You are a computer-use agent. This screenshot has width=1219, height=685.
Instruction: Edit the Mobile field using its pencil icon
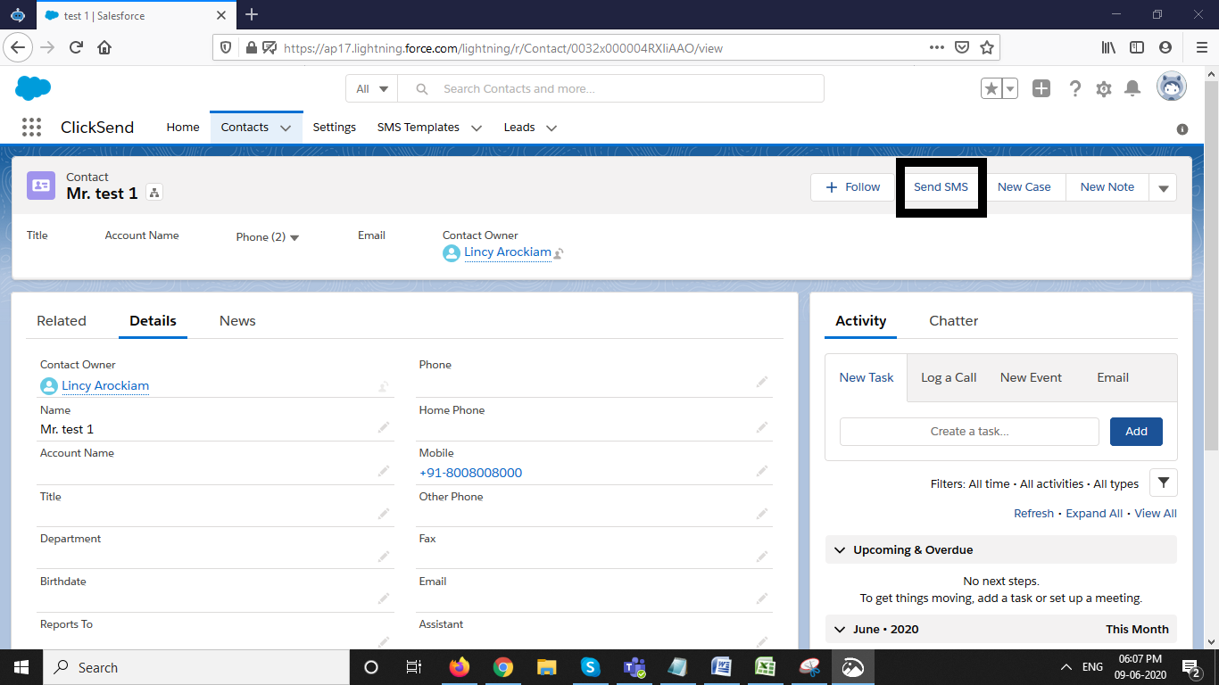pyautogui.click(x=762, y=469)
